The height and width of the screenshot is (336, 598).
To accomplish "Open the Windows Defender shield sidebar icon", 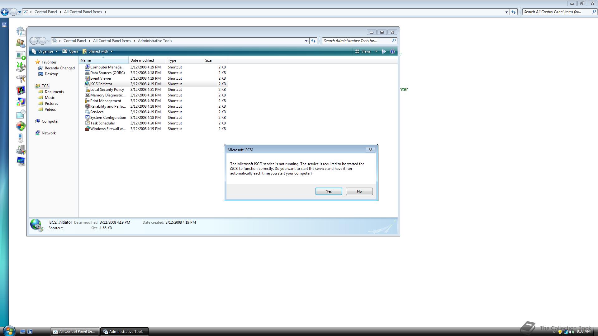I will click(21, 126).
